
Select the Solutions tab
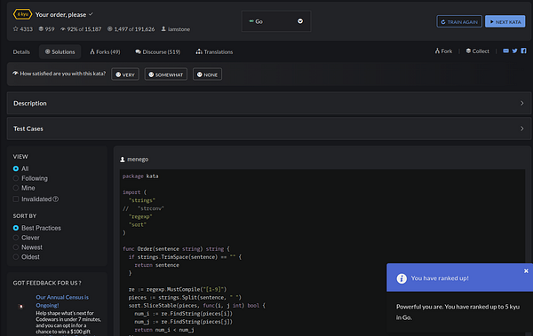60,51
